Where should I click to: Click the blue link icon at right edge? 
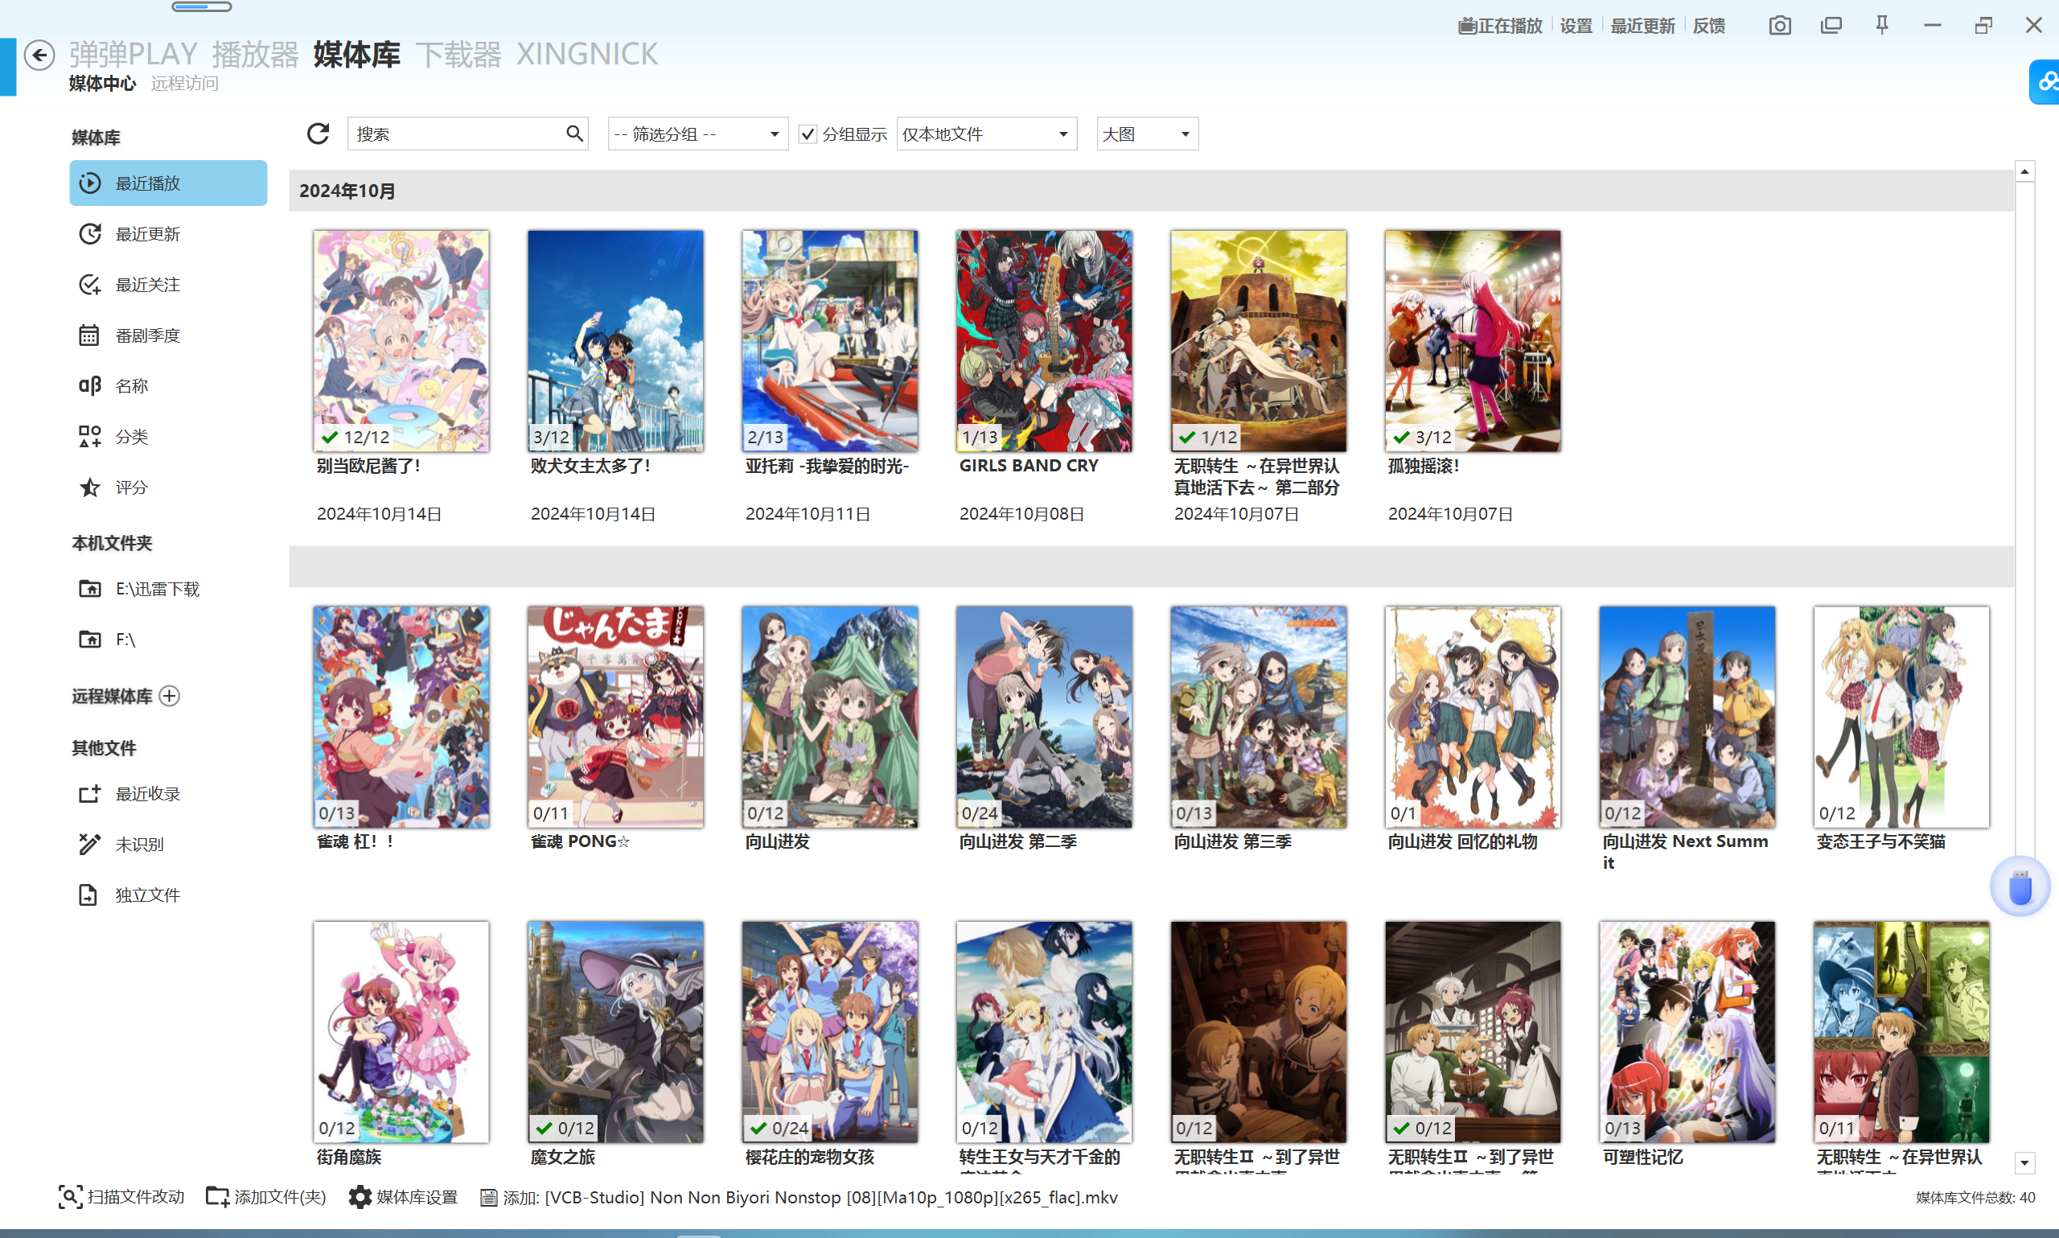point(2045,82)
